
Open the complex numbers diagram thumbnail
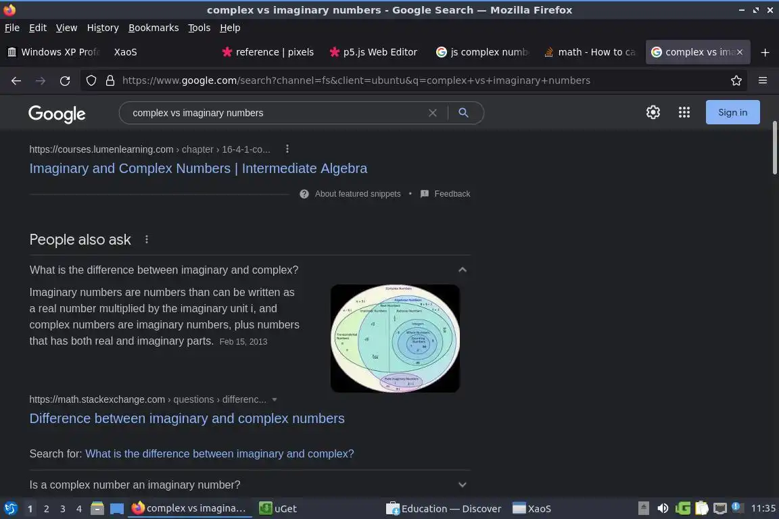tap(395, 338)
